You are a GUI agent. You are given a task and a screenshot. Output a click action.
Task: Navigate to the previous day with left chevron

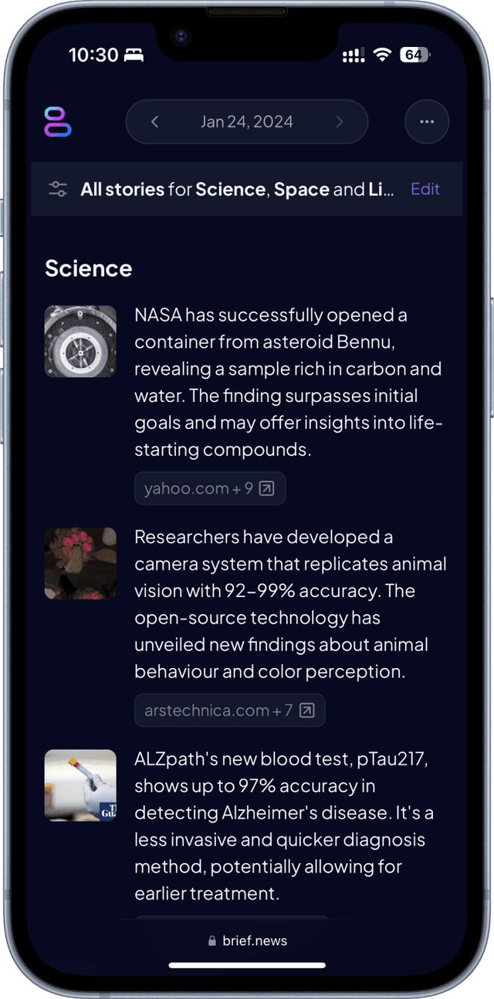pyautogui.click(x=154, y=121)
